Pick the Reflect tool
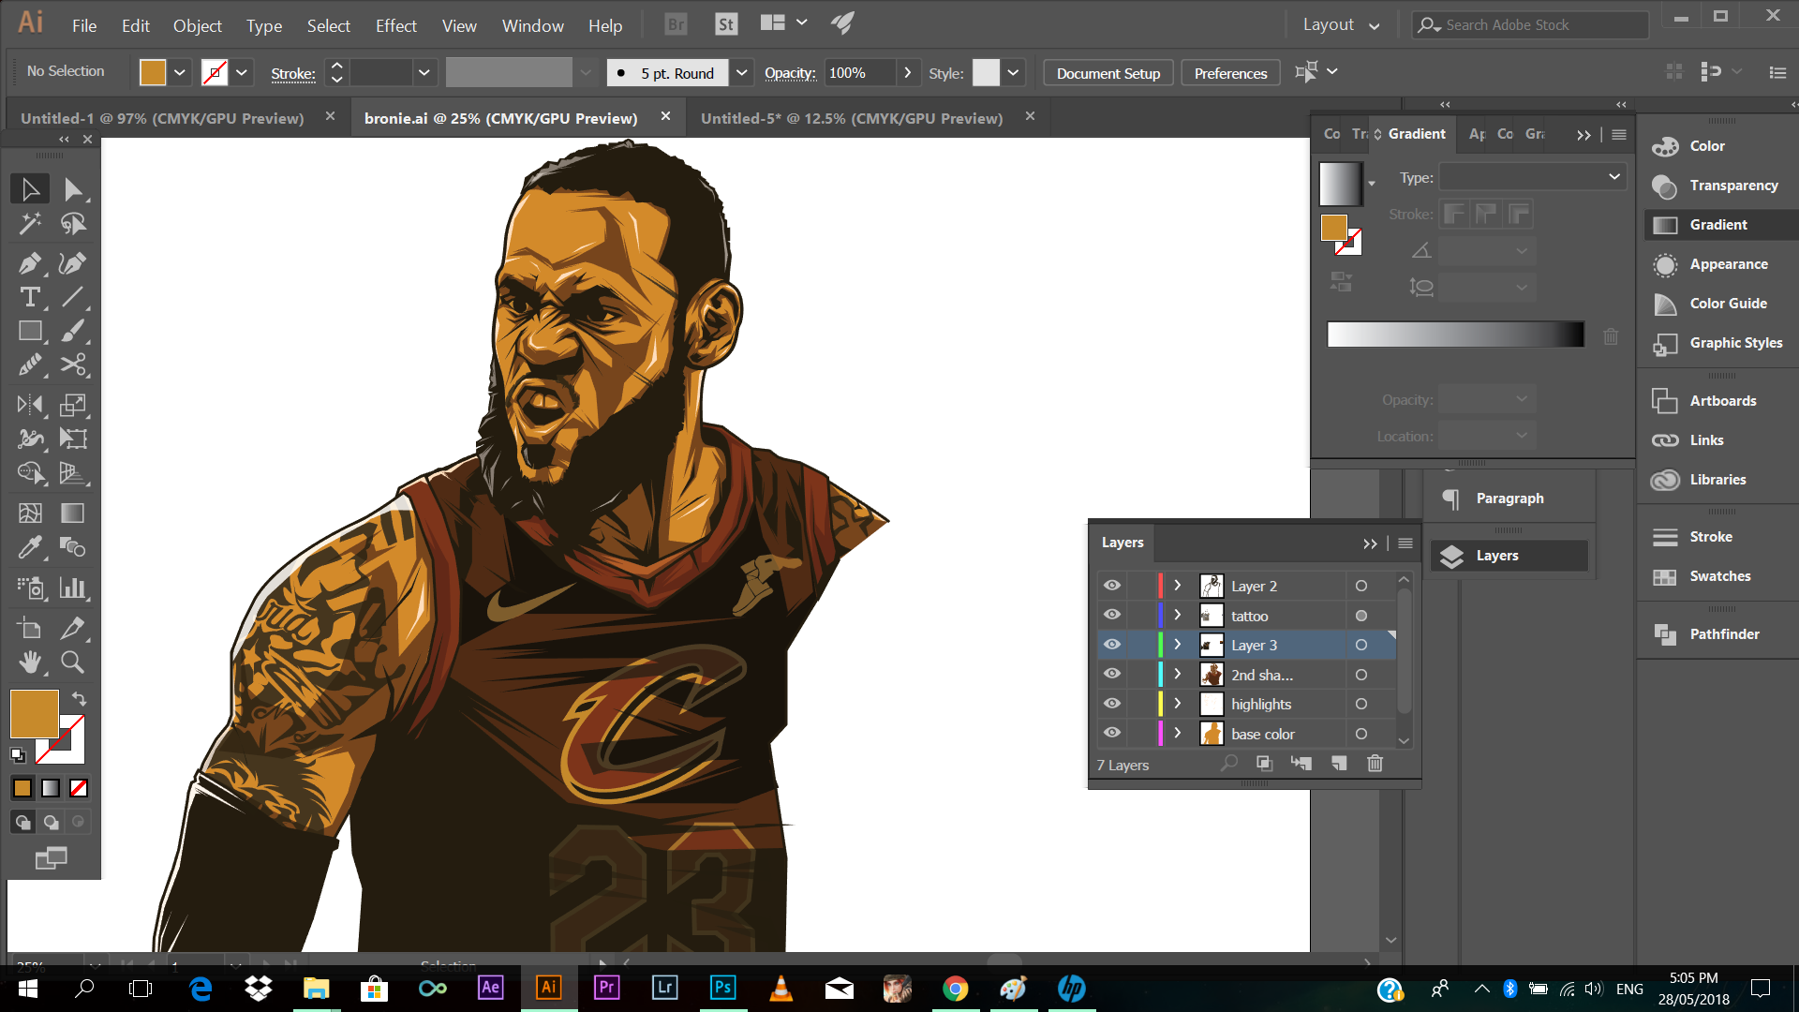 click(30, 405)
